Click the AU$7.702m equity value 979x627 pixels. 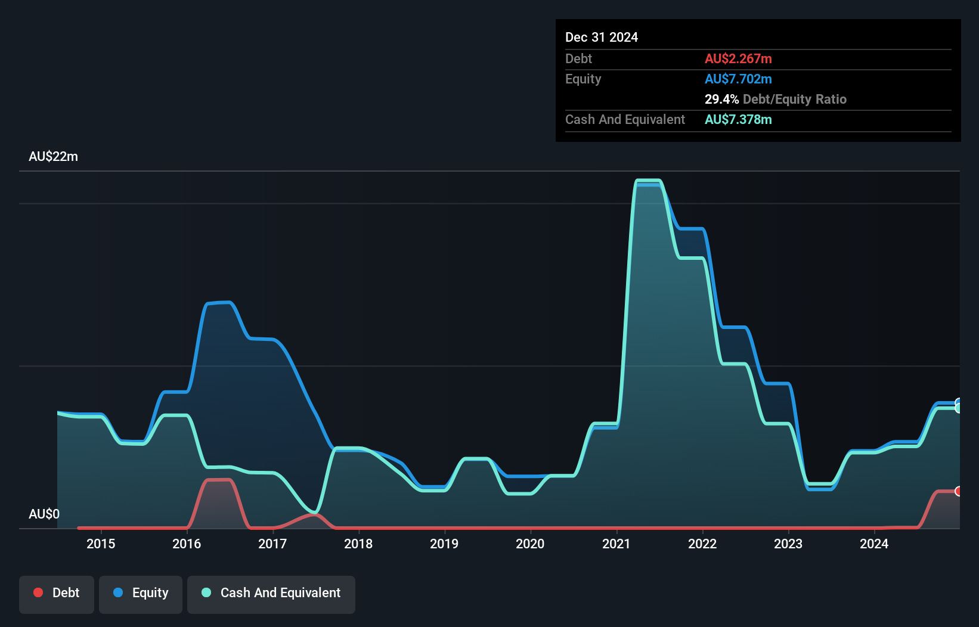[x=738, y=79]
